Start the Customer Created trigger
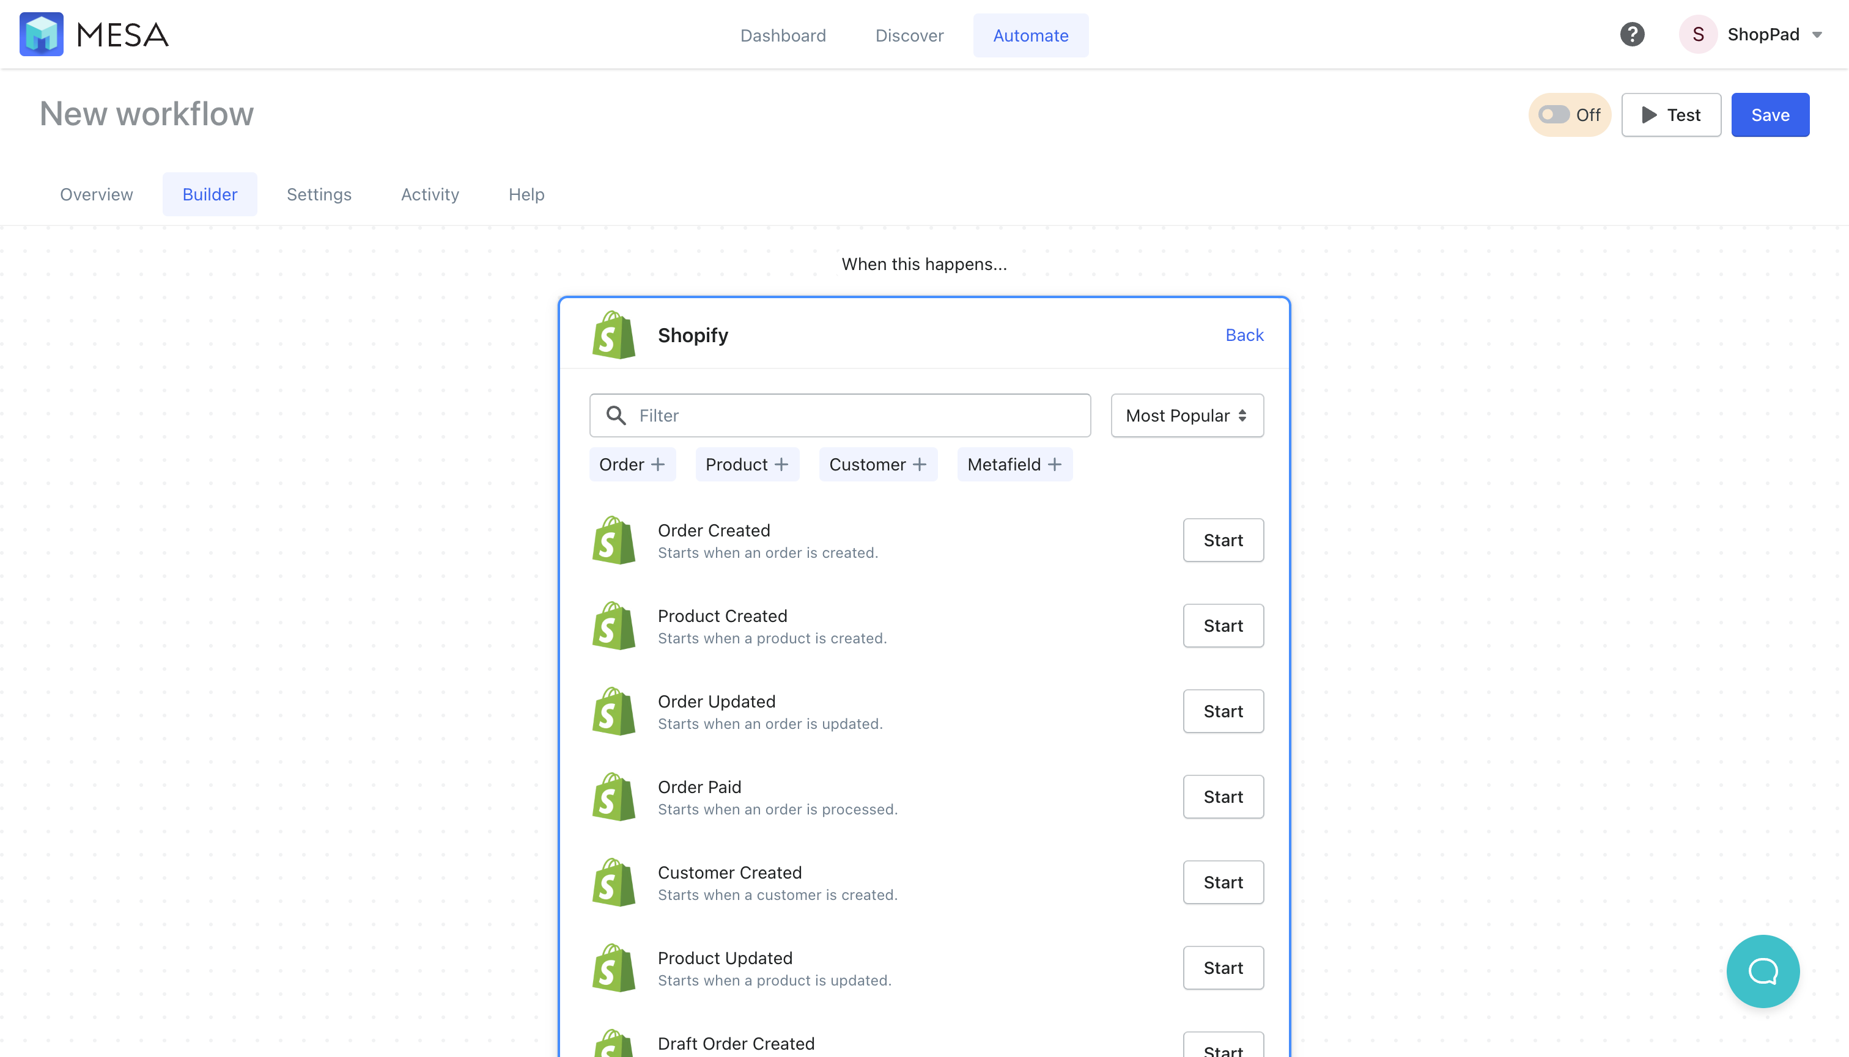Screen dimensions: 1849x1057 coord(1223,883)
